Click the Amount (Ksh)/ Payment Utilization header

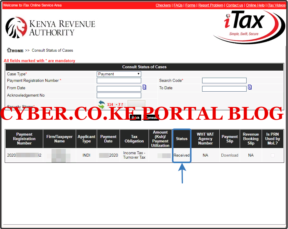coord(160,139)
